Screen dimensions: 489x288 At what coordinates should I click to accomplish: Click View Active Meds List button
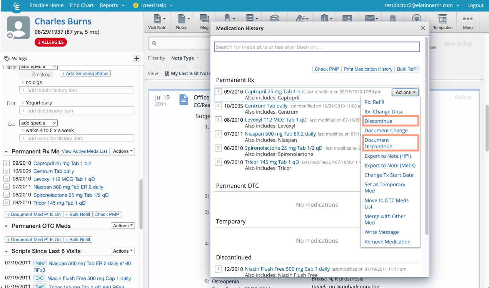85,151
